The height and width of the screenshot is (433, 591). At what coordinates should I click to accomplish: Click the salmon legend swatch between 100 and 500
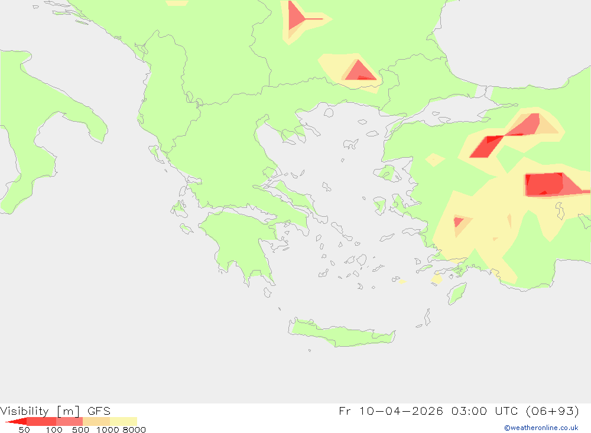(x=69, y=421)
